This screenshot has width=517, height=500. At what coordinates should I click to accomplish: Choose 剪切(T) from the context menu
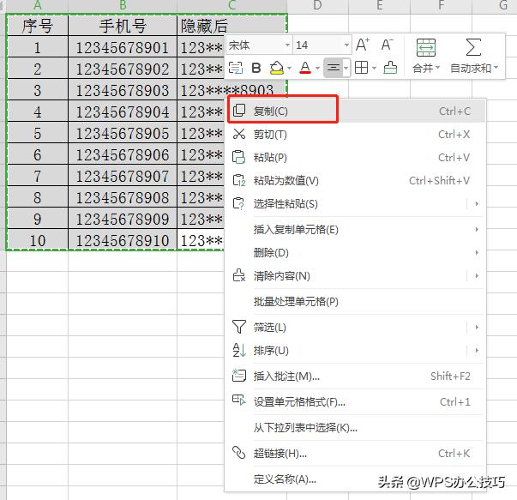point(356,135)
